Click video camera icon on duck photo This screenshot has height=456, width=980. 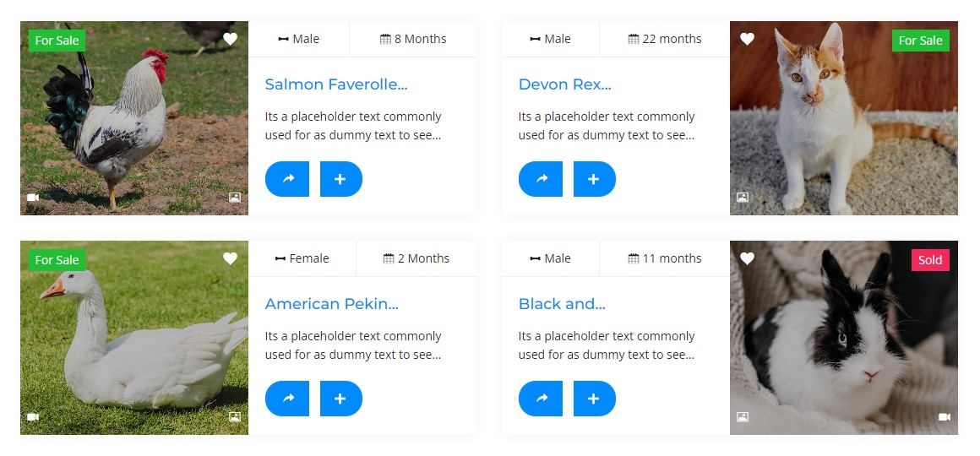(33, 417)
